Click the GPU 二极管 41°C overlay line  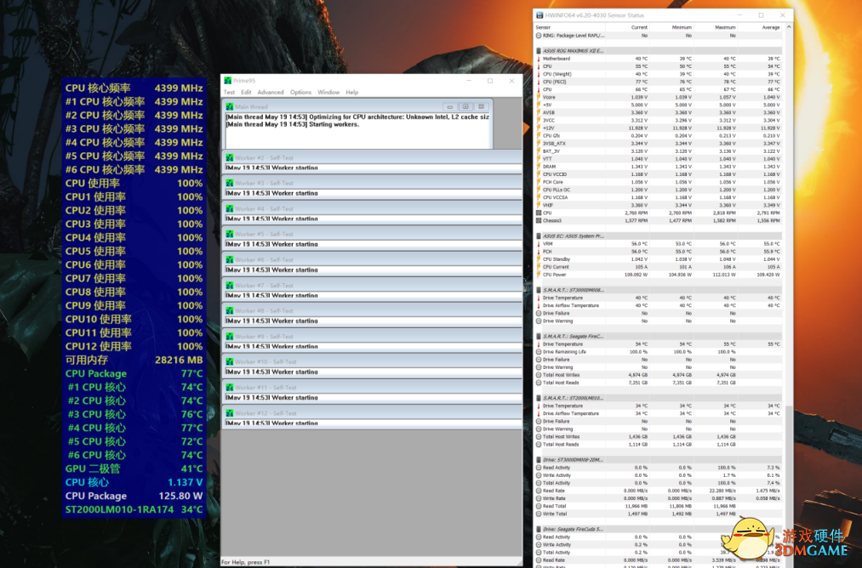[134, 469]
